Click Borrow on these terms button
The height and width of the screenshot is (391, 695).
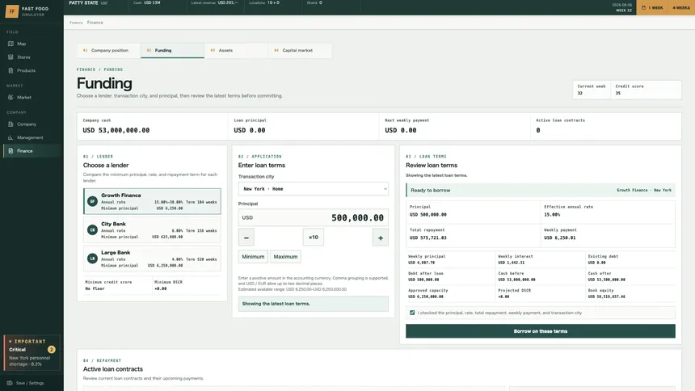click(541, 331)
